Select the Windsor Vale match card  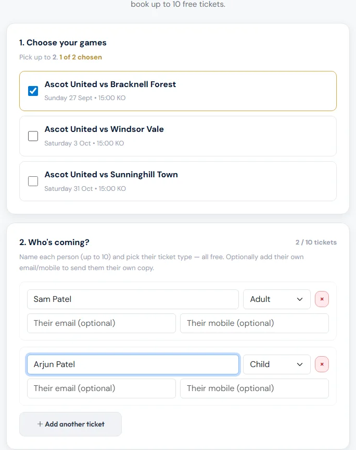coord(178,136)
